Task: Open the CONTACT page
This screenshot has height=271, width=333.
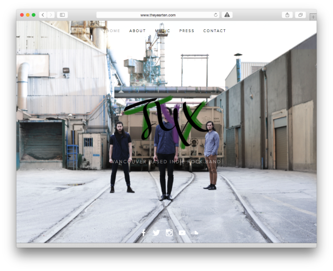Action: 214,30
